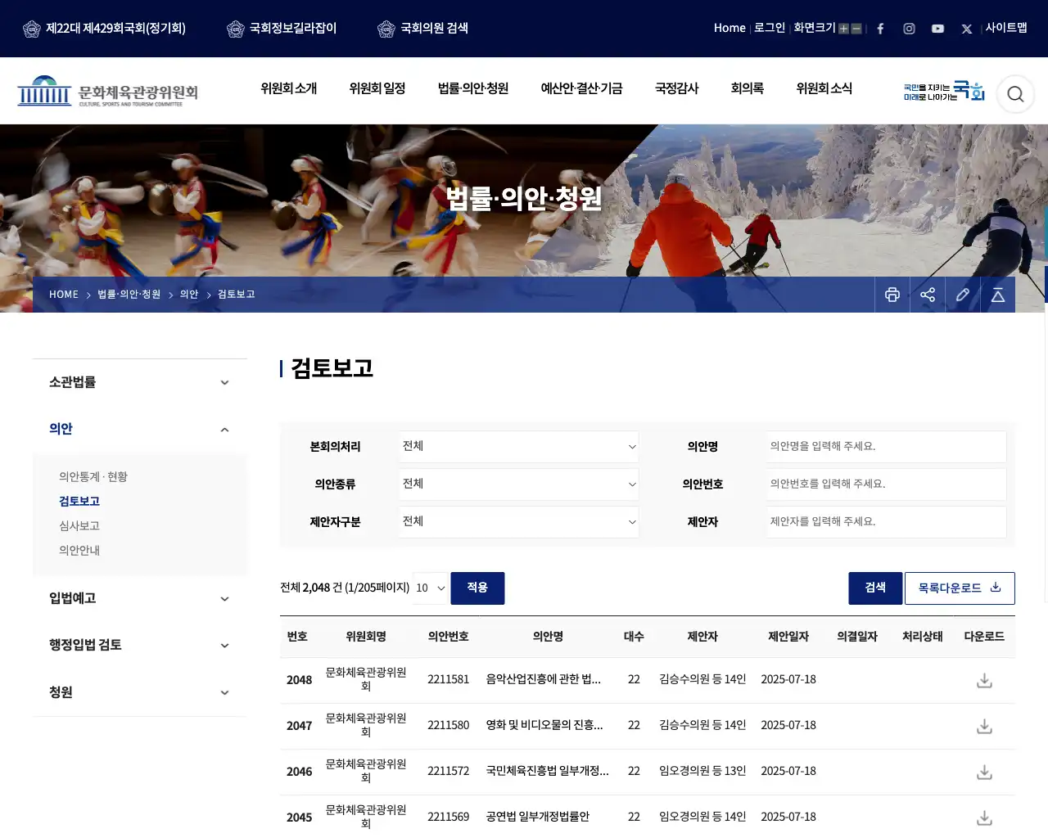The image size is (1048, 838).
Task: Click the print page icon
Action: 892,295
